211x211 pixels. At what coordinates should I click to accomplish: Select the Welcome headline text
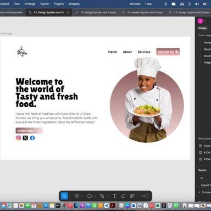(x=47, y=93)
